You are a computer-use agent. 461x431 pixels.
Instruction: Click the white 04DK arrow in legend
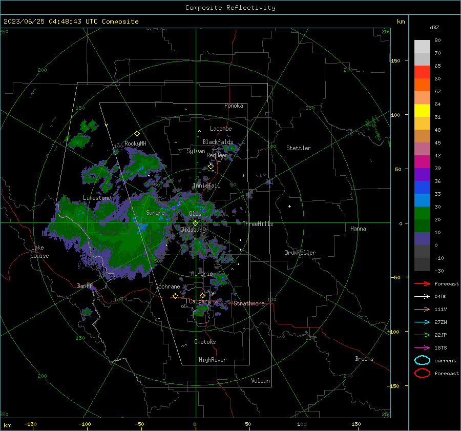(422, 296)
